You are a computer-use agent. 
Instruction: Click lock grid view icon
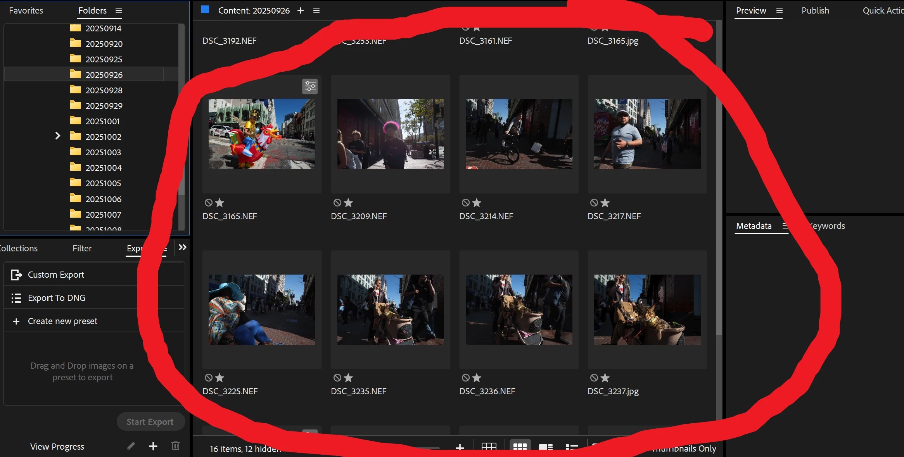click(x=489, y=447)
